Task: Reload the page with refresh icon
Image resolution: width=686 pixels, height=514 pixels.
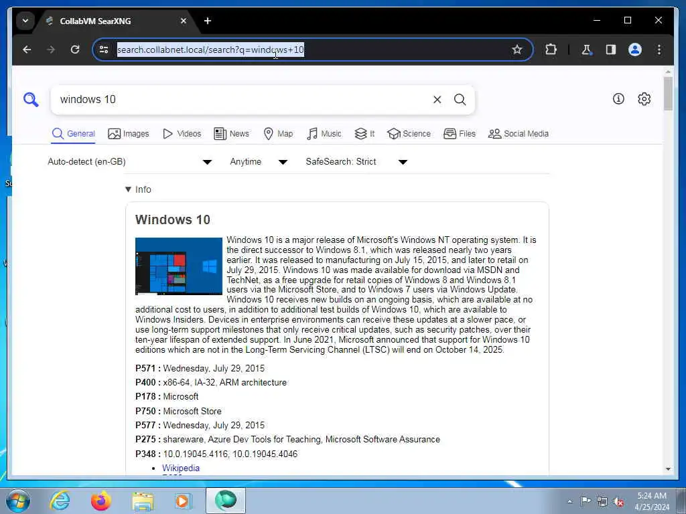Action: coord(75,50)
